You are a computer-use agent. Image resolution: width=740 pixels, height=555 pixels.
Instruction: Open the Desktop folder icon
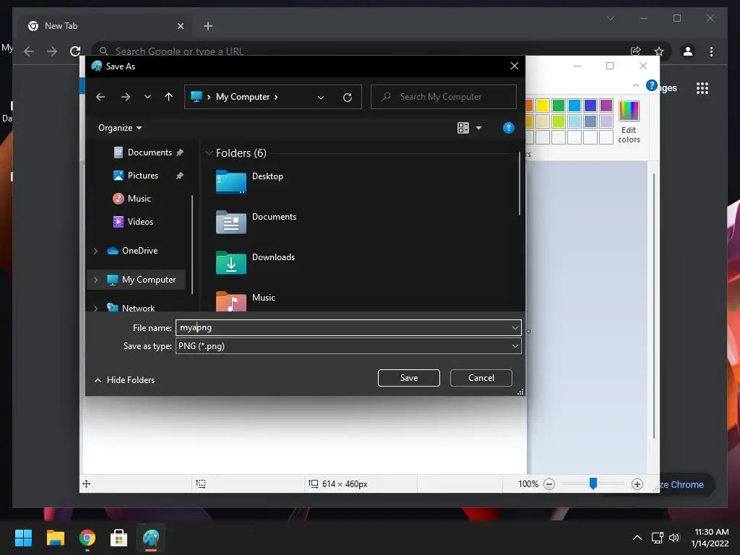pos(231,181)
